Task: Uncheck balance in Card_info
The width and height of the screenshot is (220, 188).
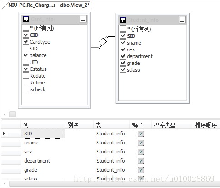Action: (x=26, y=55)
